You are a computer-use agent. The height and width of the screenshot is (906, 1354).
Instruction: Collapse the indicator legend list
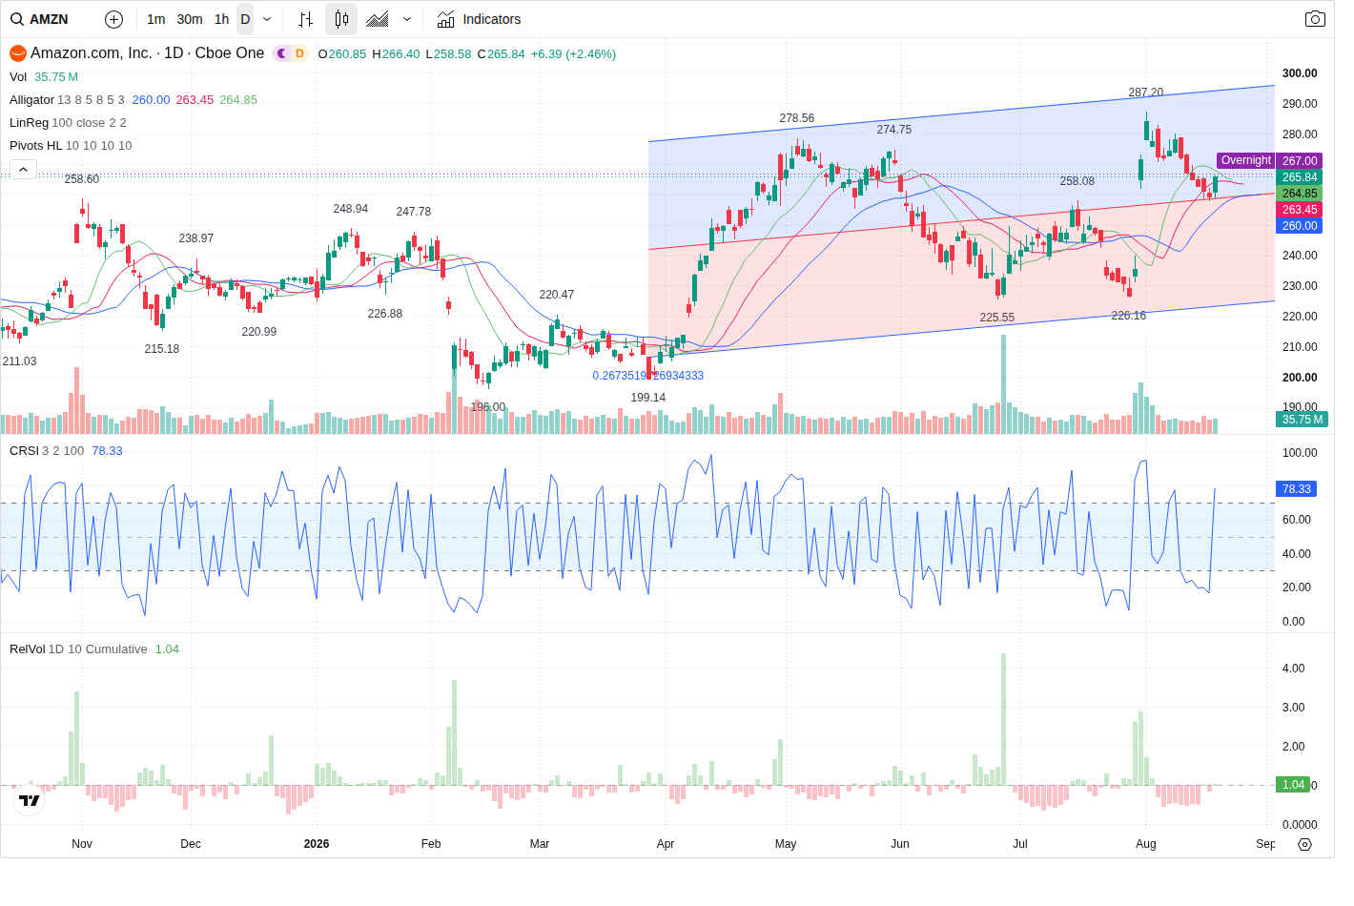pos(23,169)
